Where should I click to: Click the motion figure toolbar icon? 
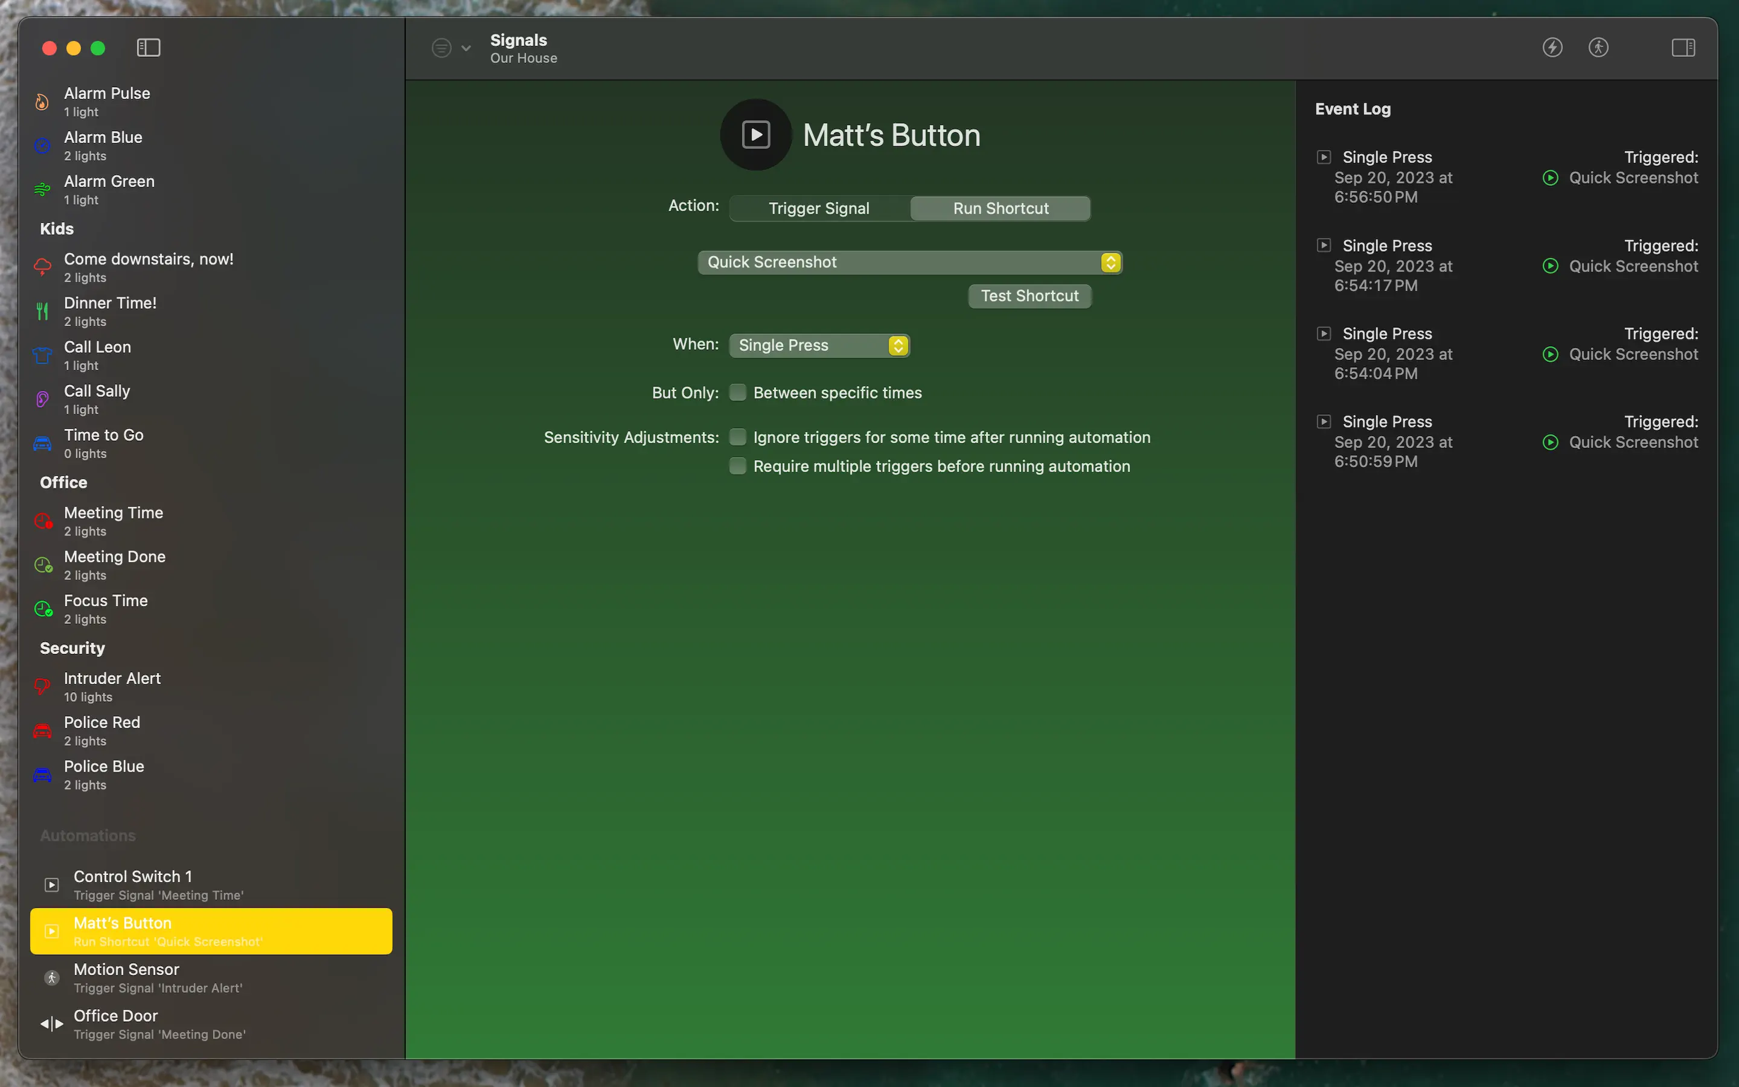tap(1598, 48)
